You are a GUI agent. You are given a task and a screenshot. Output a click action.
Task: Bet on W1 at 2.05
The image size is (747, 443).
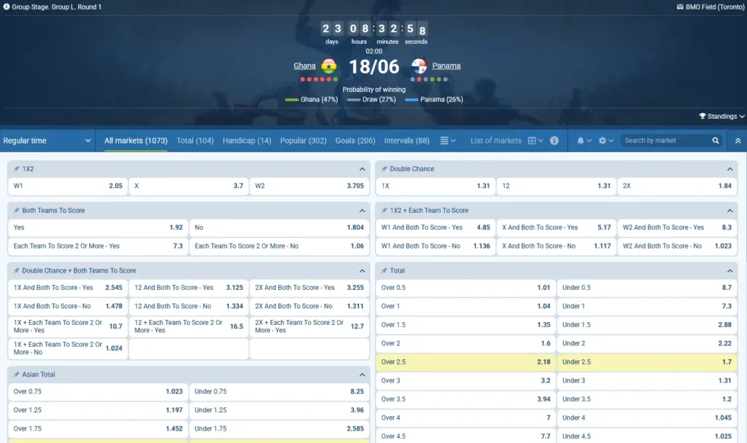[x=68, y=186]
